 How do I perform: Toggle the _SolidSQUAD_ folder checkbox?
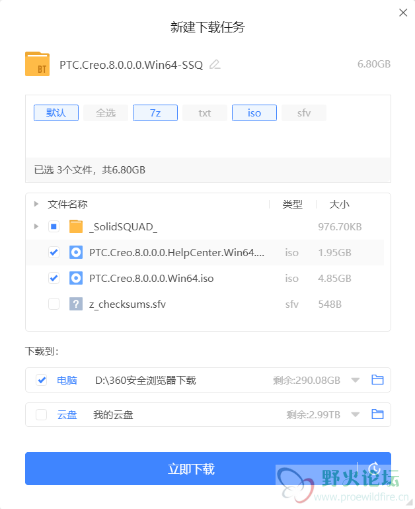tap(54, 226)
